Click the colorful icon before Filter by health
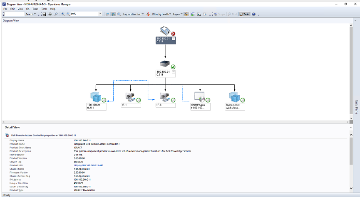Viewport: 360px width, 197px height. point(148,14)
